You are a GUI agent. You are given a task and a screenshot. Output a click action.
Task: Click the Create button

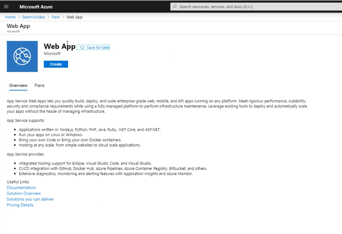point(56,64)
